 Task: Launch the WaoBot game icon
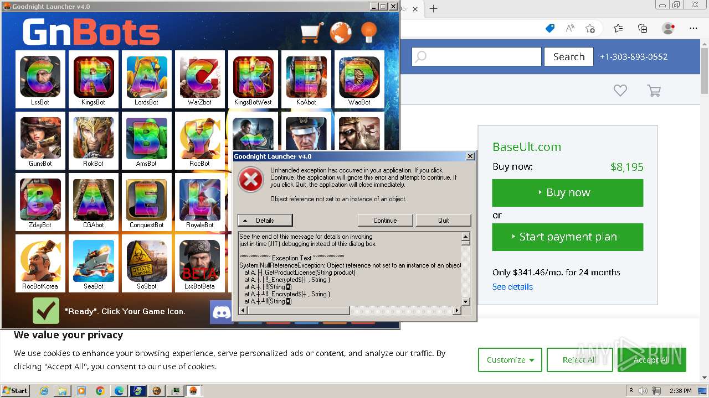[x=359, y=78]
